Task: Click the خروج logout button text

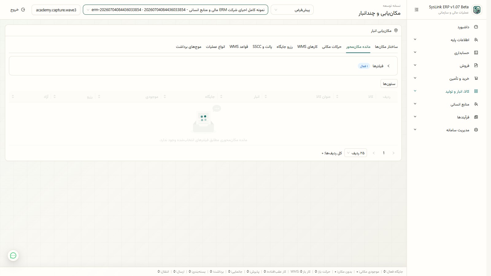Action: click(x=14, y=10)
